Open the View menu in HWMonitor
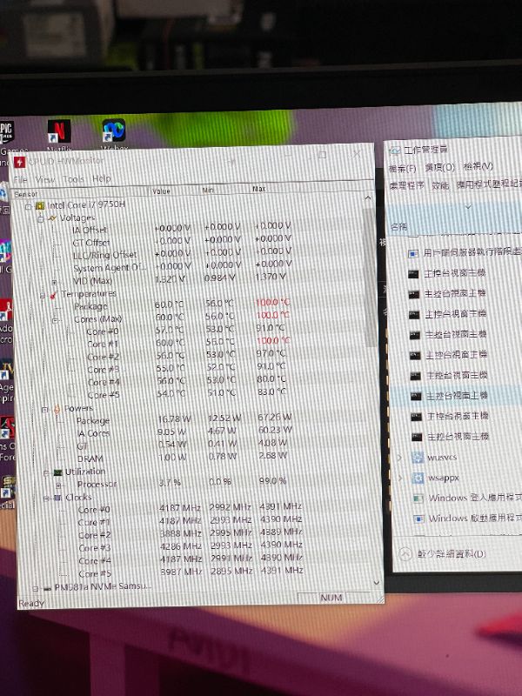This screenshot has width=522, height=696. coord(45,179)
